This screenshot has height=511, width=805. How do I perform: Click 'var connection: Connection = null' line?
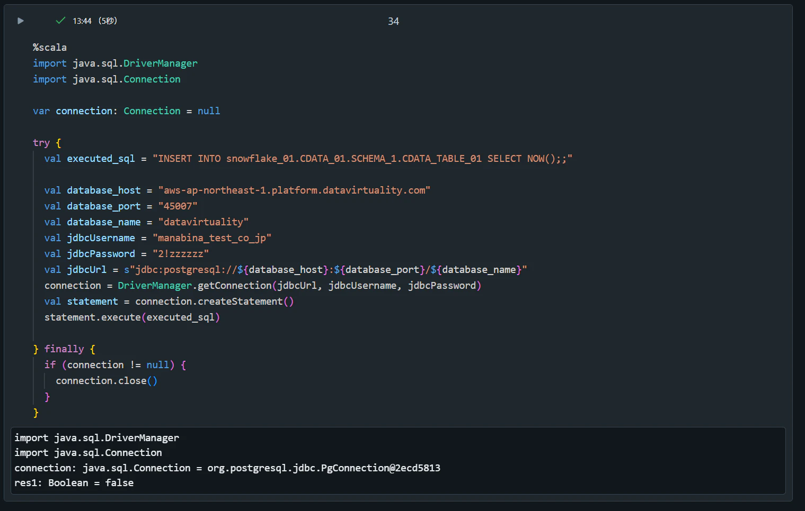coord(127,111)
